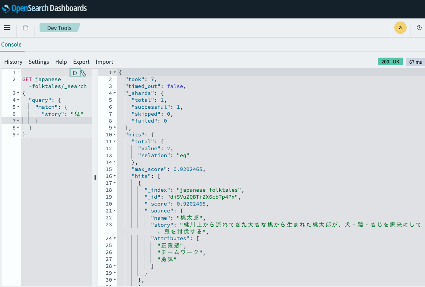
Task: Open the History menu in Dev Tools
Action: click(x=13, y=61)
